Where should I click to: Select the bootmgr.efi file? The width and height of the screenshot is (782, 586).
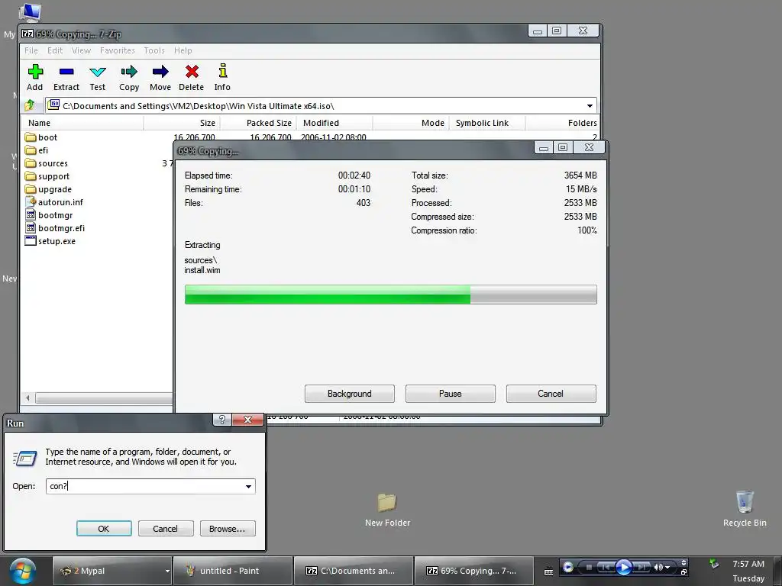(55, 227)
